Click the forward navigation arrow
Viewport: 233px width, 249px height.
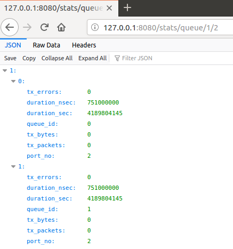(x=27, y=27)
